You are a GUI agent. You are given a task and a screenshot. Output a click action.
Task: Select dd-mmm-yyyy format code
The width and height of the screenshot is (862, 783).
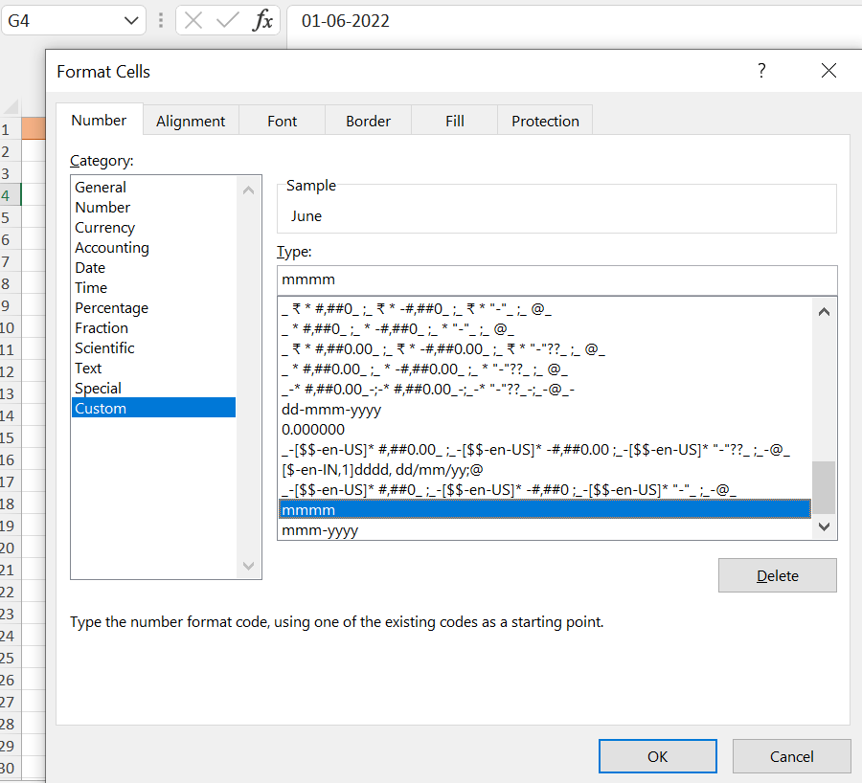[x=545, y=410]
